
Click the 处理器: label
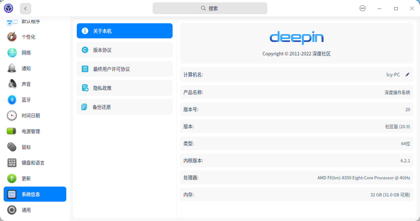click(191, 178)
